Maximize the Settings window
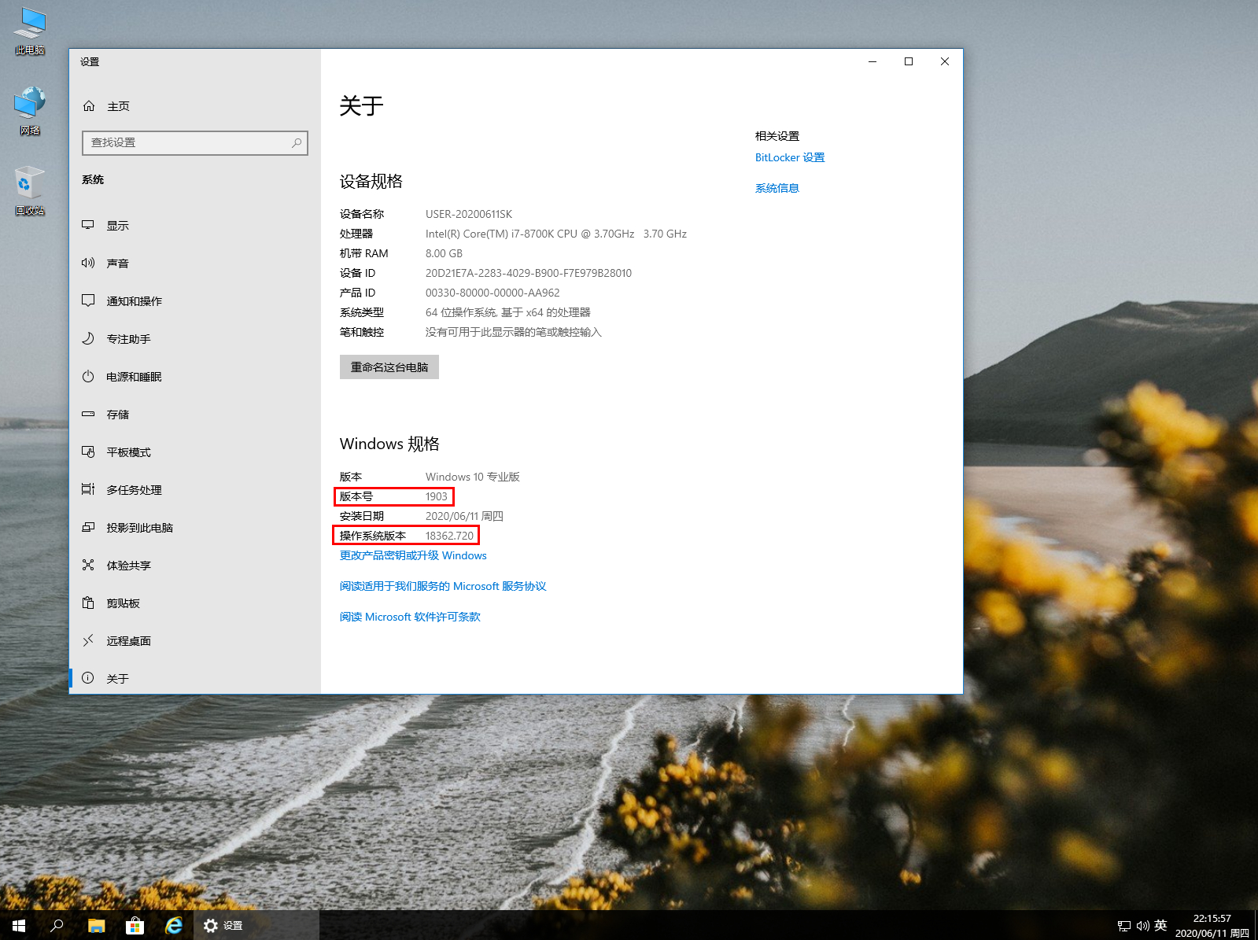The width and height of the screenshot is (1258, 940). pyautogui.click(x=909, y=61)
